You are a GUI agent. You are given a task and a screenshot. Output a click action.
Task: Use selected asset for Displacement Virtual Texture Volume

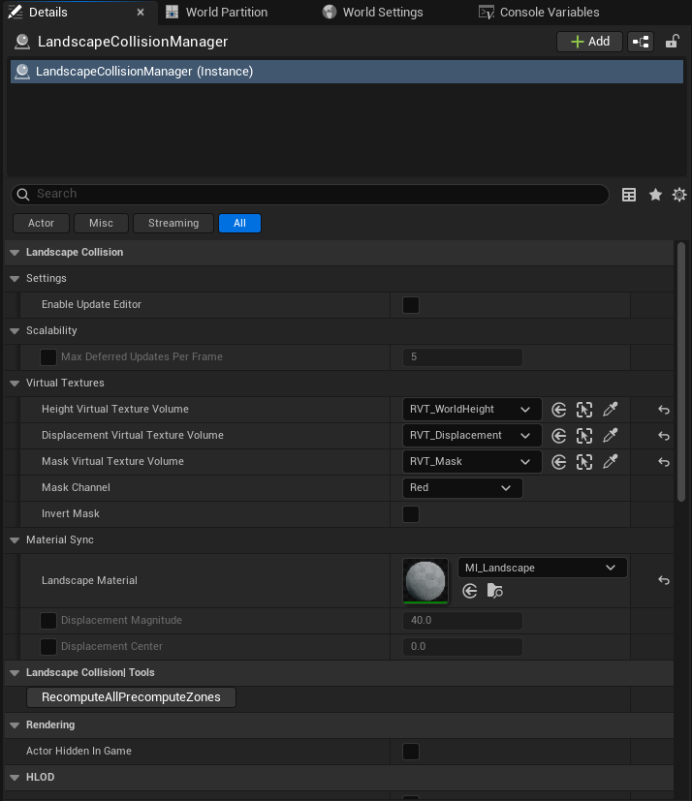click(559, 436)
